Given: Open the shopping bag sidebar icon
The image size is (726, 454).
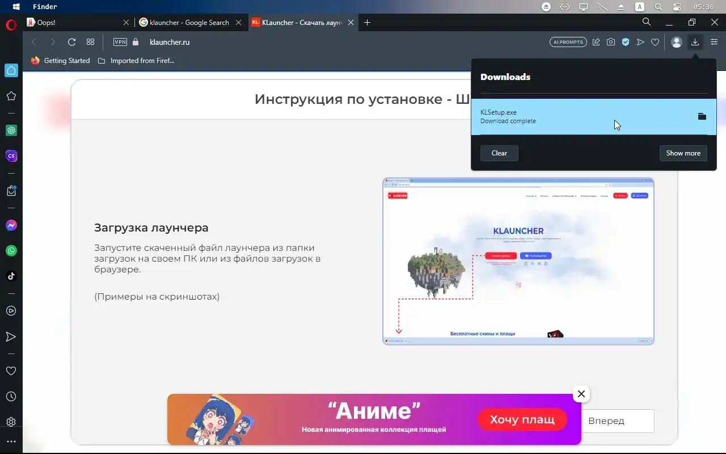Looking at the screenshot, I should (11, 191).
